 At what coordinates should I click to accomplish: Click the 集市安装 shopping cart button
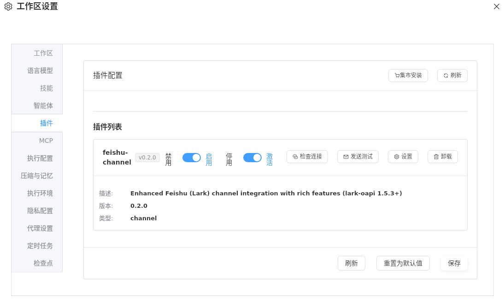coord(408,76)
